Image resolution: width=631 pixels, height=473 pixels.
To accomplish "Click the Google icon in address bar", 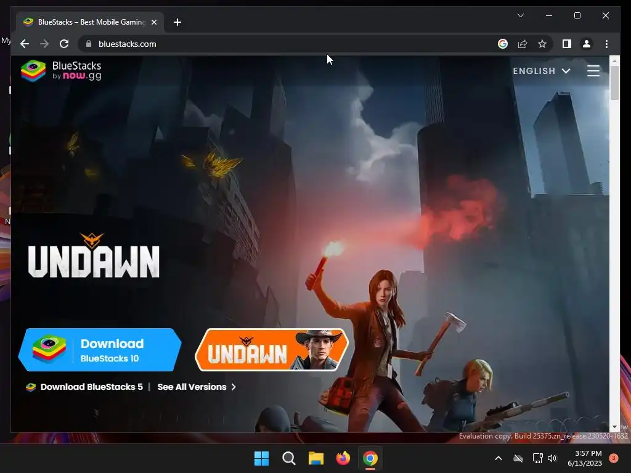I will click(x=503, y=44).
